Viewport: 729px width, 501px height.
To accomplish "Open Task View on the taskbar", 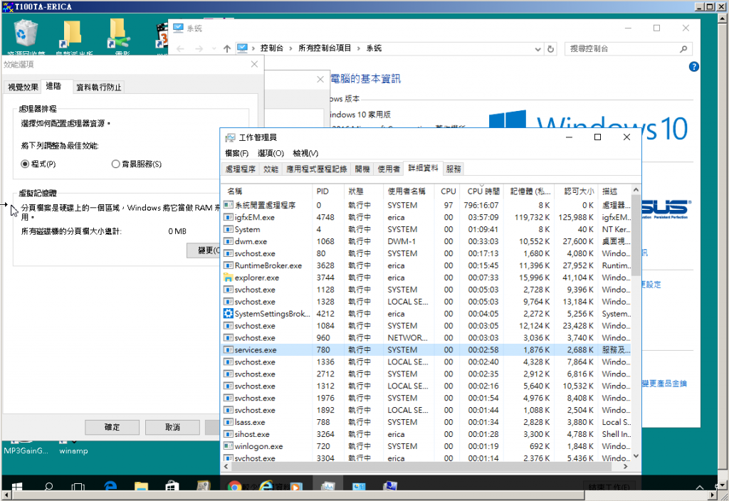I will (78, 487).
